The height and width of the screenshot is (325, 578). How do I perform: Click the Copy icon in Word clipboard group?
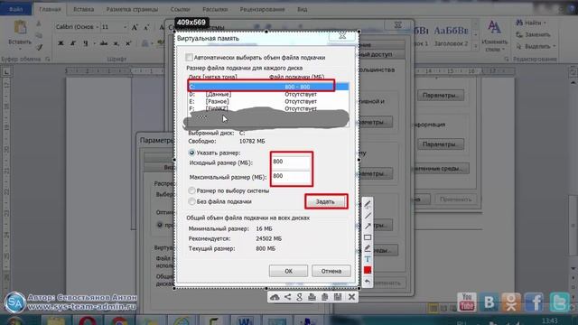pos(39,35)
